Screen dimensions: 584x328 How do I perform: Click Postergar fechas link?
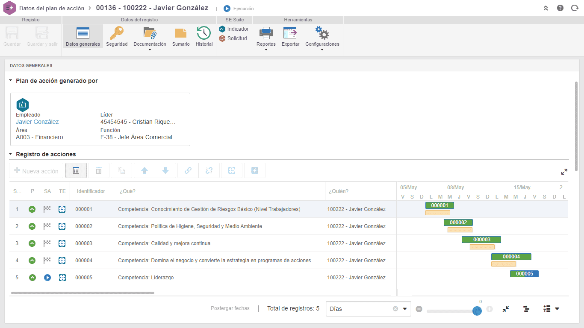[230, 308]
